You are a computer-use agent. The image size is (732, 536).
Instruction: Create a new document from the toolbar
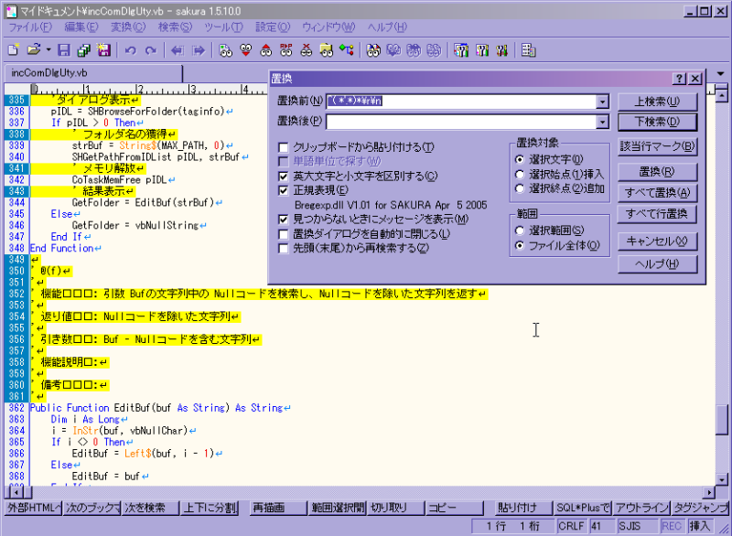point(12,50)
